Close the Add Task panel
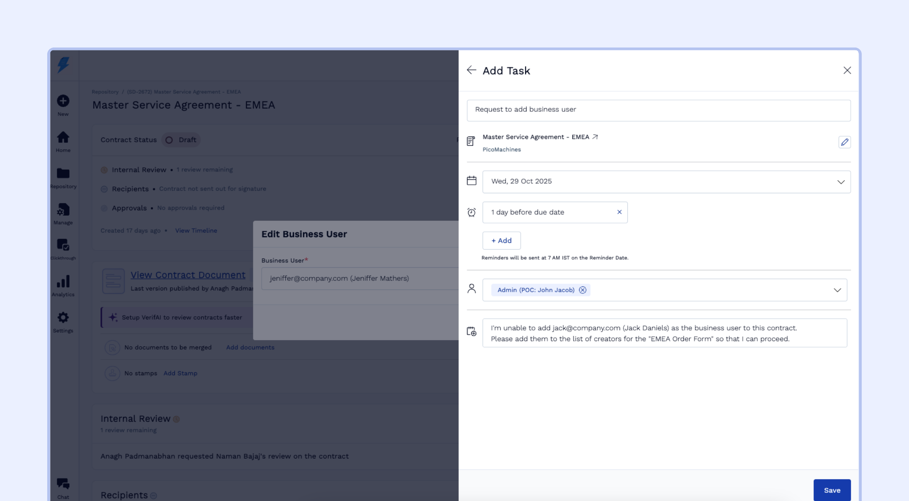Viewport: 909px width, 501px height. coord(847,70)
